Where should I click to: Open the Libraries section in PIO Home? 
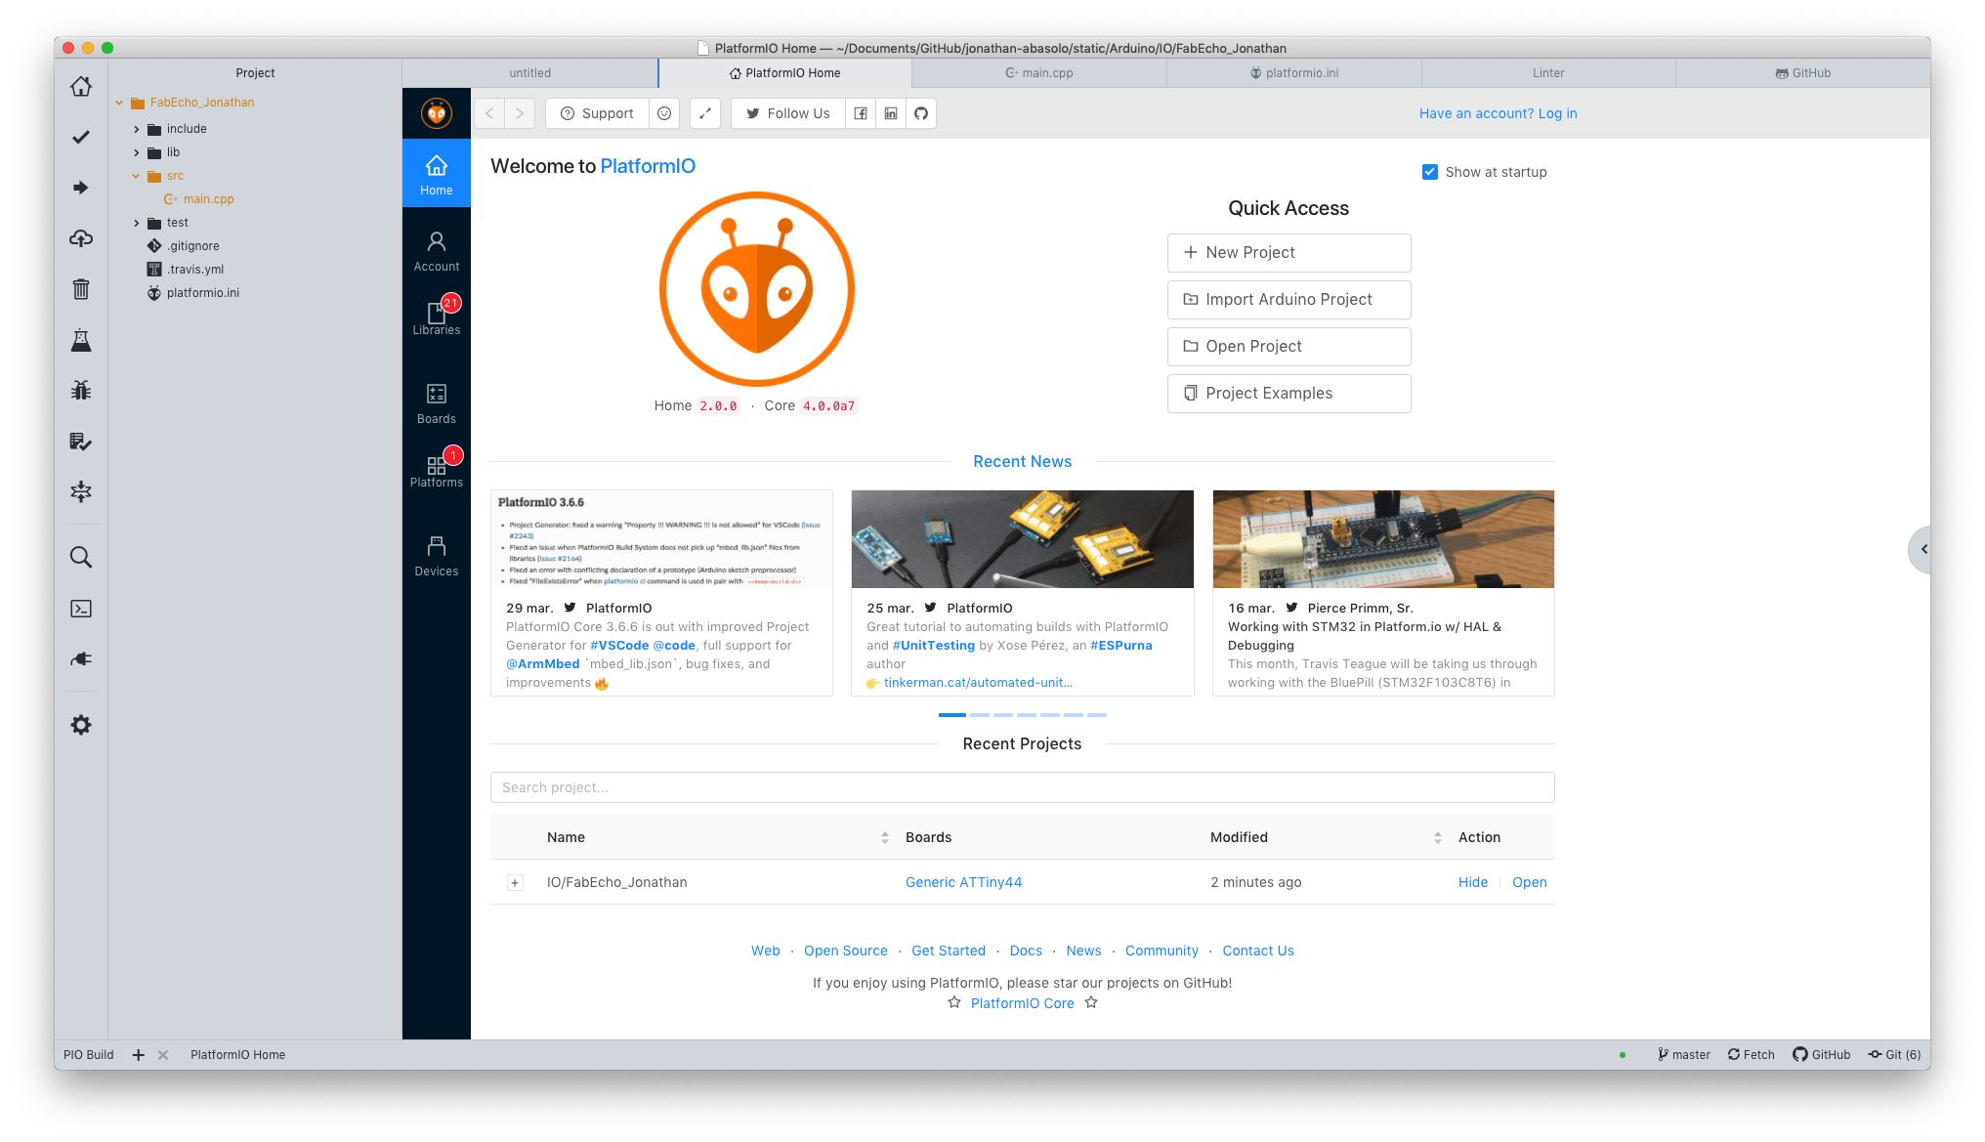point(436,318)
